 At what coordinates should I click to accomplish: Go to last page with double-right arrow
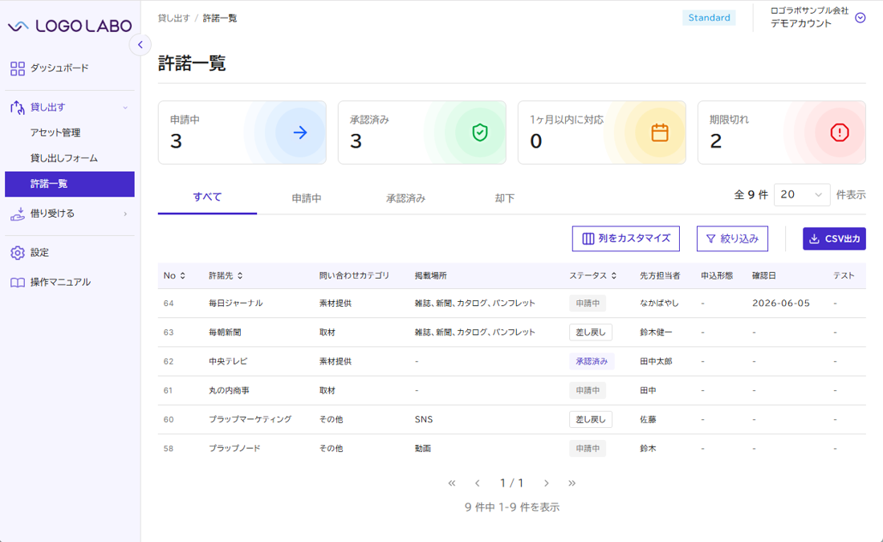pos(572,483)
